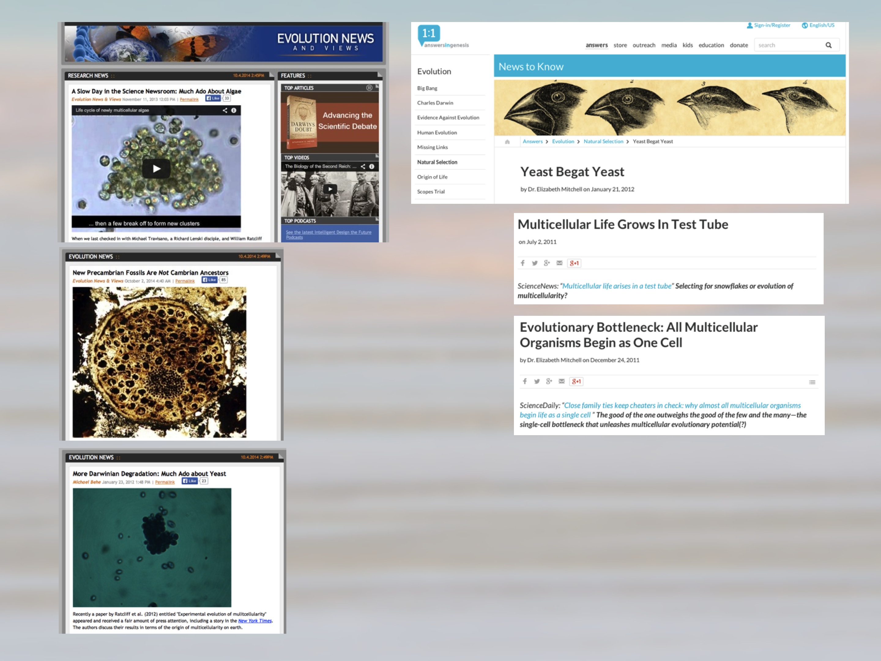Open Permalink for Precambrian Fossils article
This screenshot has height=661, width=881.
(x=185, y=281)
